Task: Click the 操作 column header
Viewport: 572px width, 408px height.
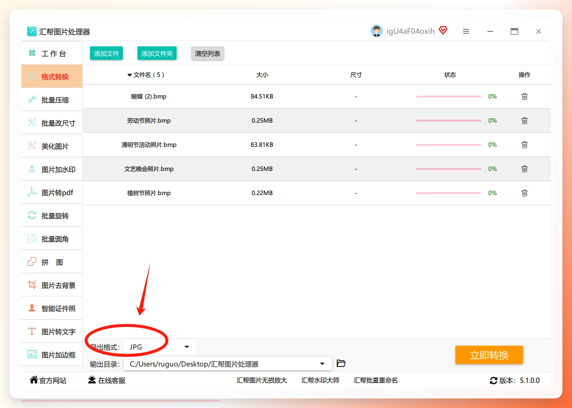Action: click(x=524, y=75)
